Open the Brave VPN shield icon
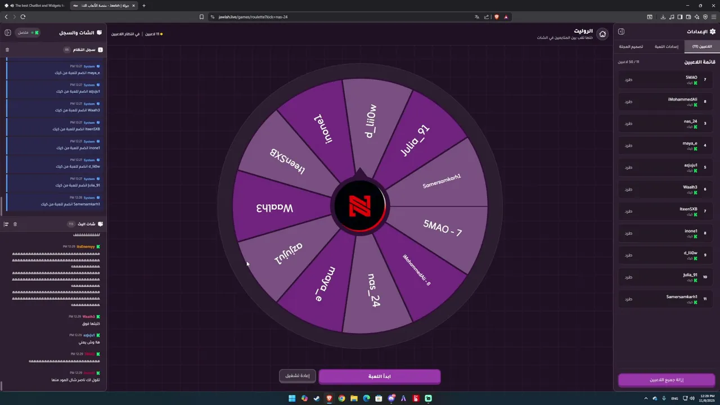The image size is (720, 405). 705,17
